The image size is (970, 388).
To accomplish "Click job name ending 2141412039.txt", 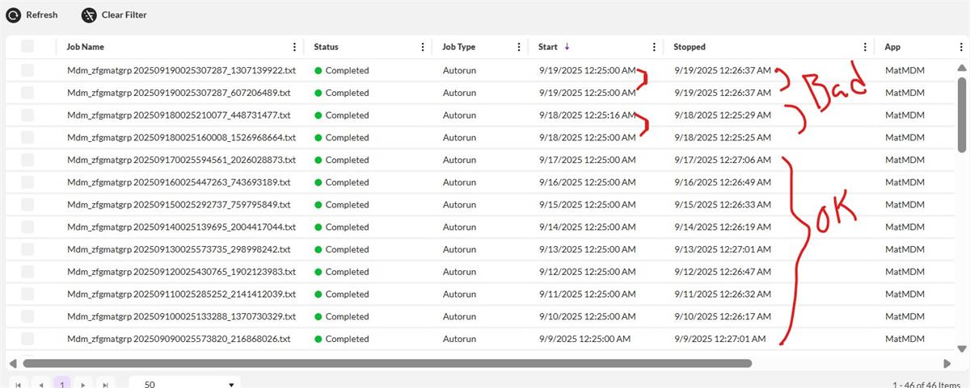I will [x=181, y=294].
